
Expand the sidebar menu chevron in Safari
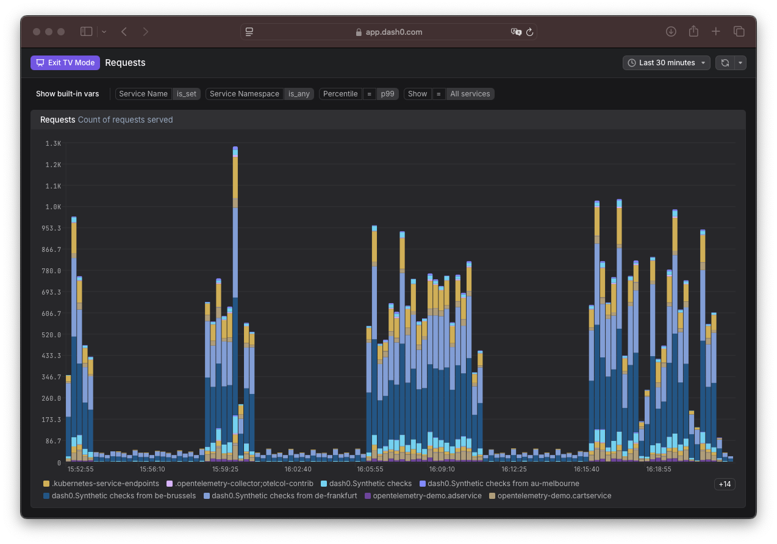pyautogui.click(x=104, y=32)
